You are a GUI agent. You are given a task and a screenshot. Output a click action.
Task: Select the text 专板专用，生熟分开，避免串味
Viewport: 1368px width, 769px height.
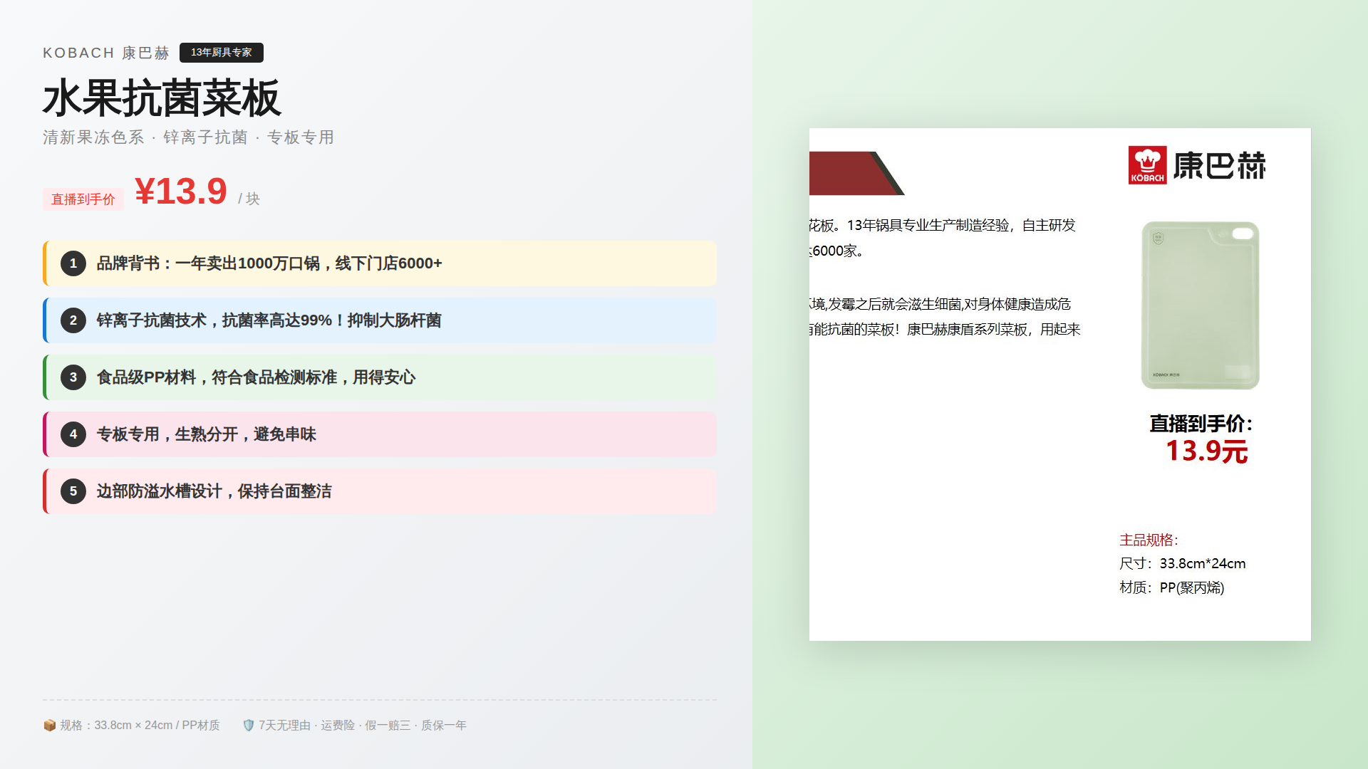(x=207, y=434)
